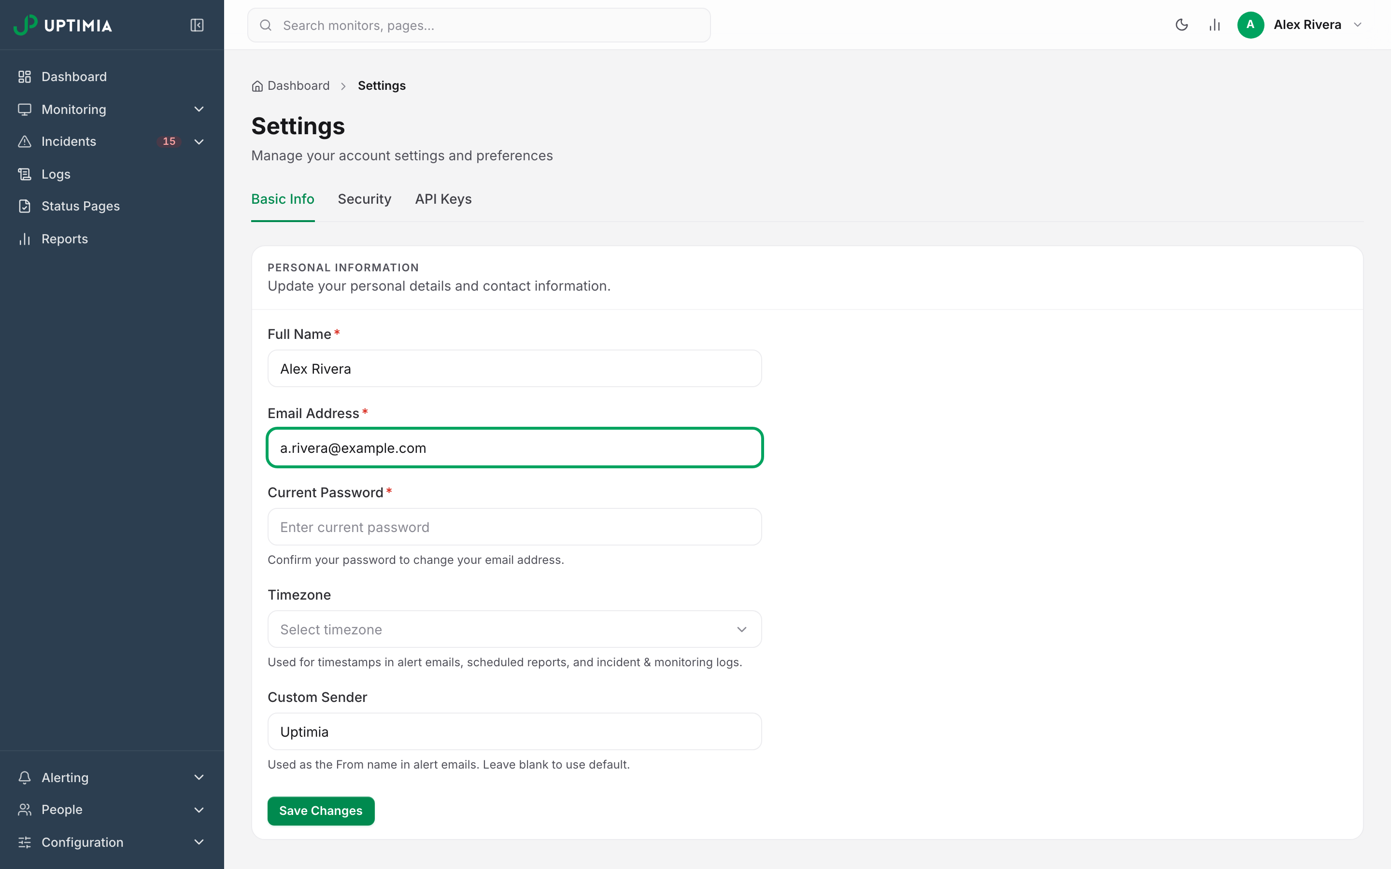Open the bar chart icon in the header
This screenshot has width=1391, height=869.
pos(1215,25)
